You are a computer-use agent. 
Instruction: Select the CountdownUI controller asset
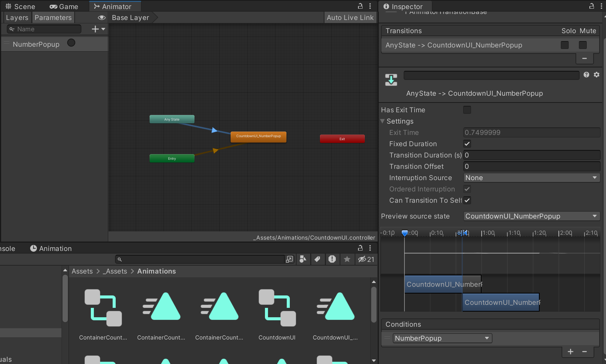click(277, 315)
